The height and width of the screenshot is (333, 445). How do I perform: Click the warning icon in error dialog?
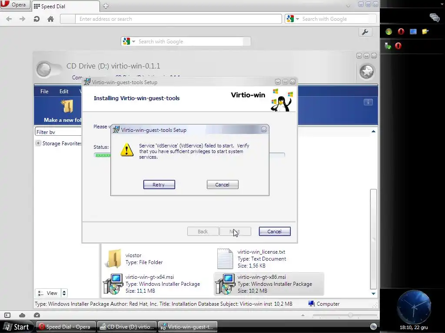click(127, 150)
